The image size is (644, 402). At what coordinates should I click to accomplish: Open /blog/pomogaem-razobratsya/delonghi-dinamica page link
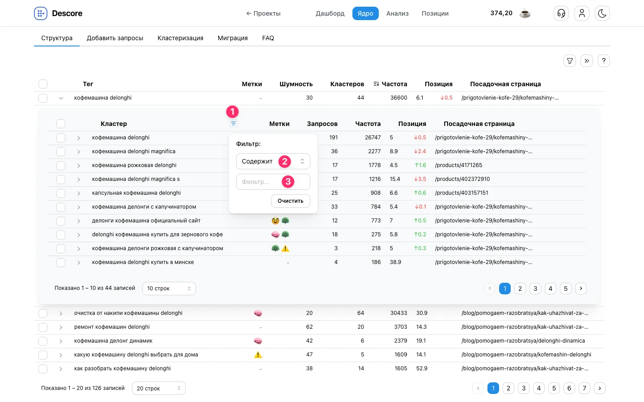click(523, 341)
